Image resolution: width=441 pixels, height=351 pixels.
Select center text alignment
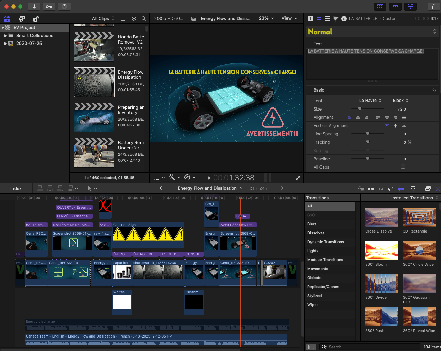click(358, 117)
